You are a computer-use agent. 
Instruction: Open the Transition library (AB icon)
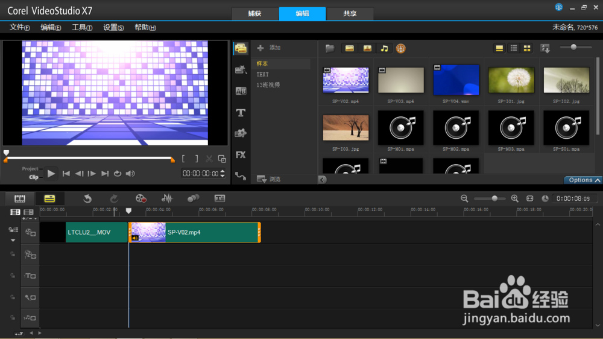point(241,91)
